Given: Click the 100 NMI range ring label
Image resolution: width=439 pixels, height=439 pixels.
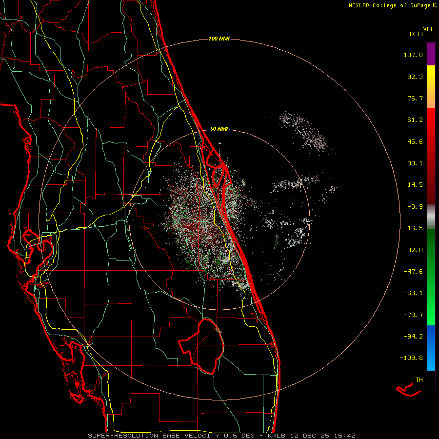Looking at the screenshot, I should (x=219, y=39).
